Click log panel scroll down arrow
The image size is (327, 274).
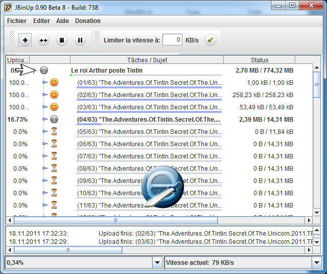[x=317, y=242]
